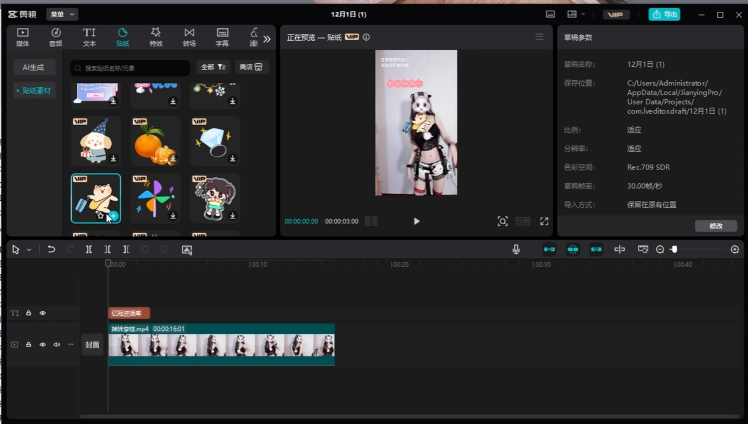
Task: Lock the text track
Action: tap(28, 313)
